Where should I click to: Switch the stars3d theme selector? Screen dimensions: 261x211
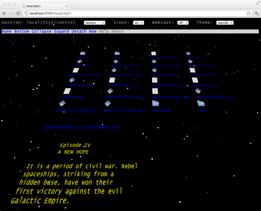pyautogui.click(x=225, y=22)
